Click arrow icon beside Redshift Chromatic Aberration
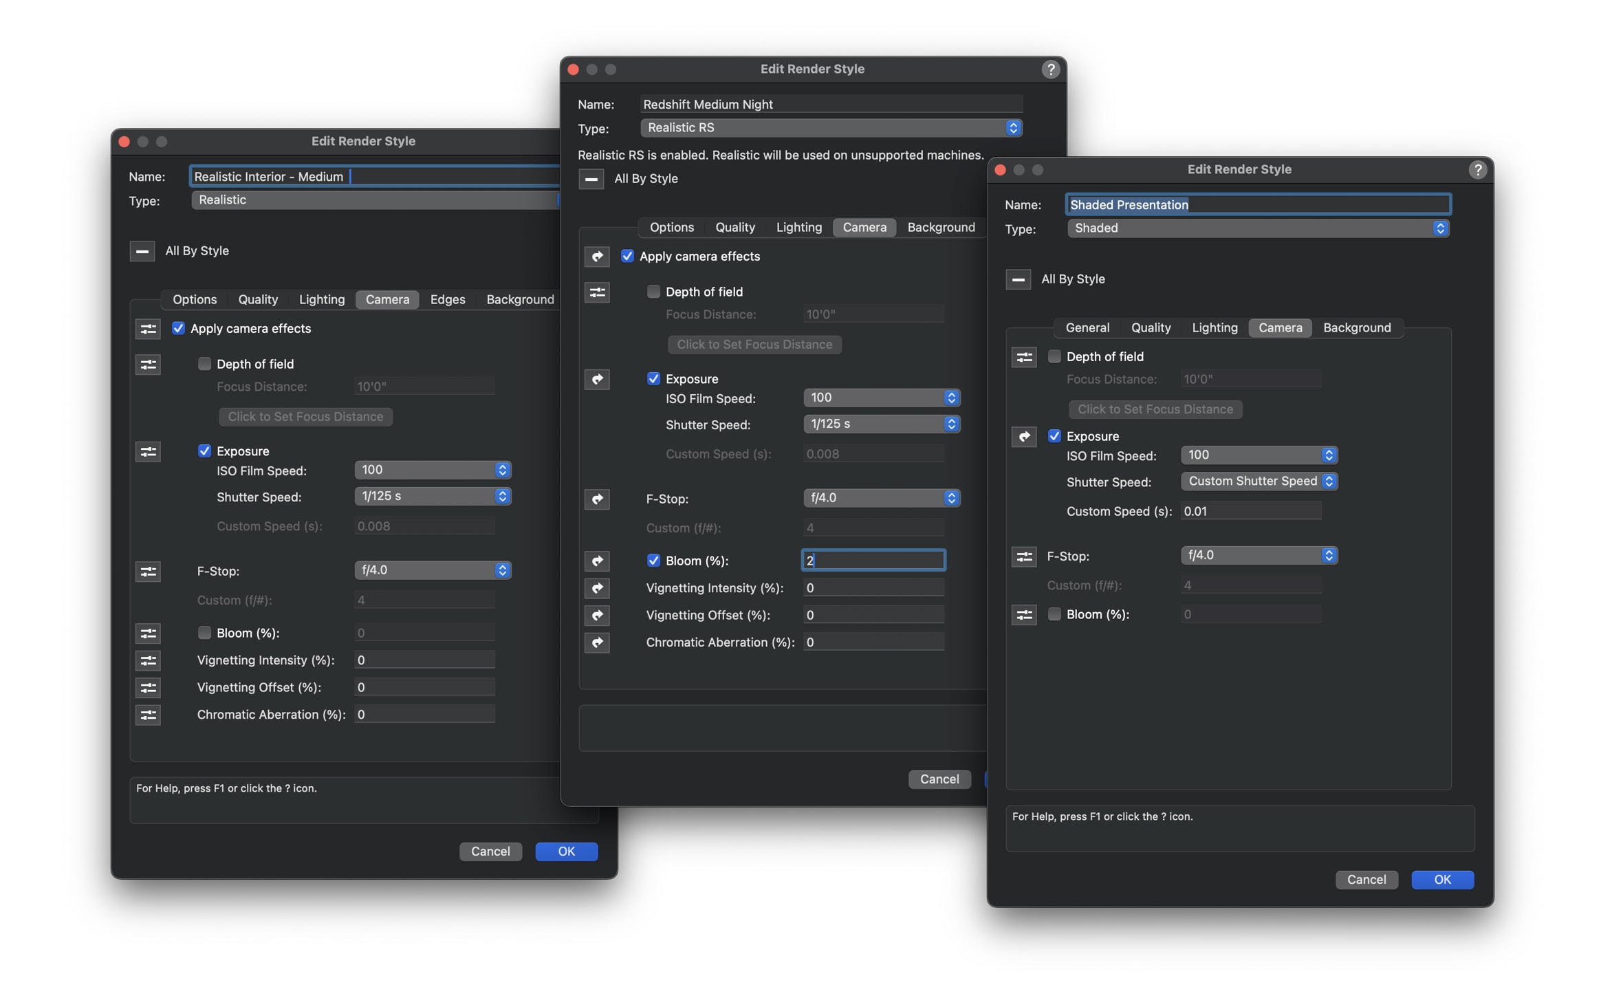This screenshot has width=1601, height=1007. coord(597,642)
